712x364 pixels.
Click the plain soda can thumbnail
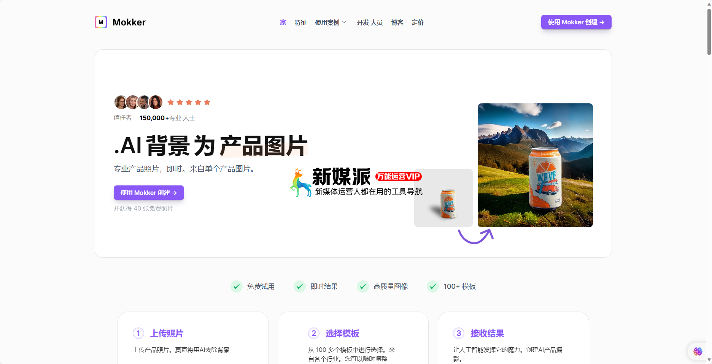click(x=443, y=198)
